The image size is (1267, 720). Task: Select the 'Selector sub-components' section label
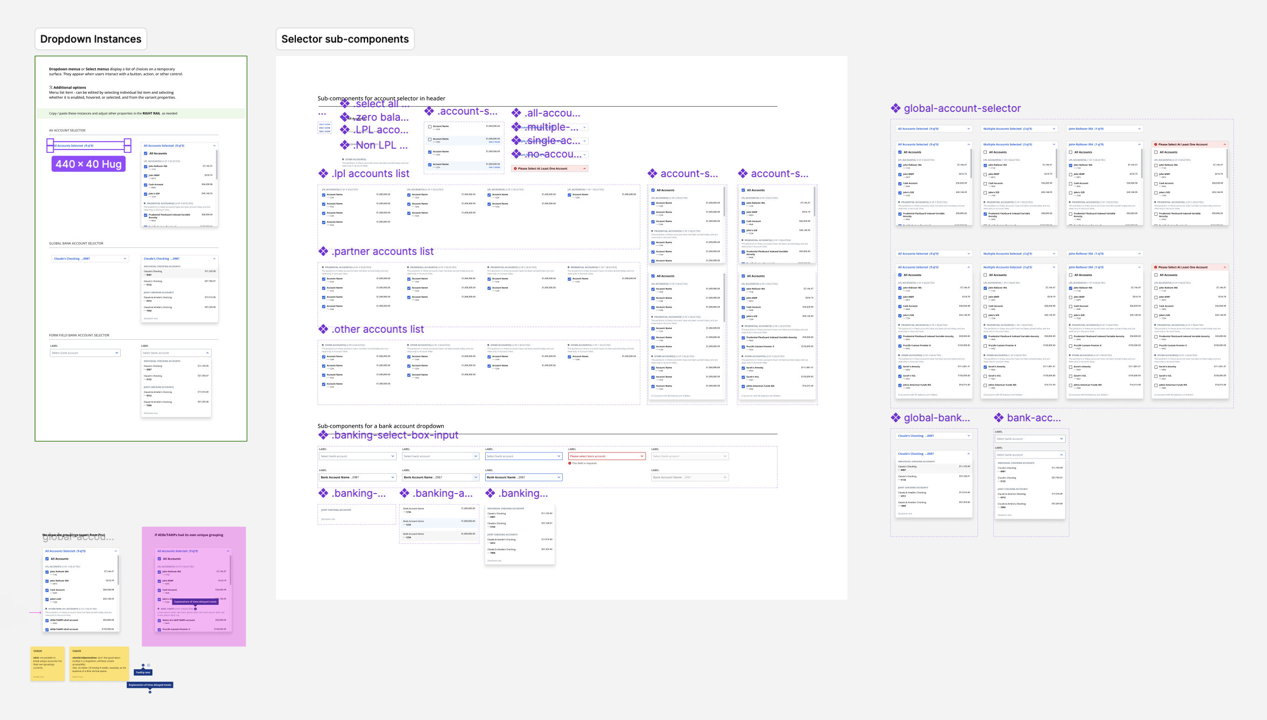pyautogui.click(x=344, y=39)
